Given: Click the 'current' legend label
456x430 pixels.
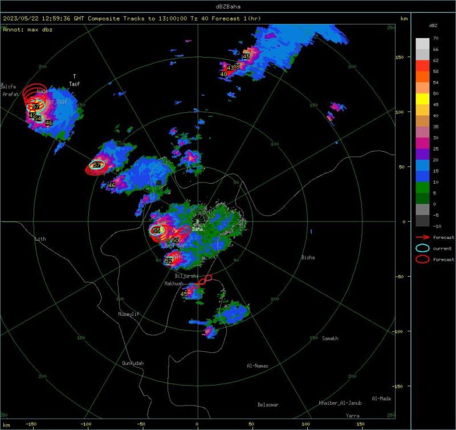Looking at the screenshot, I should click(x=442, y=248).
